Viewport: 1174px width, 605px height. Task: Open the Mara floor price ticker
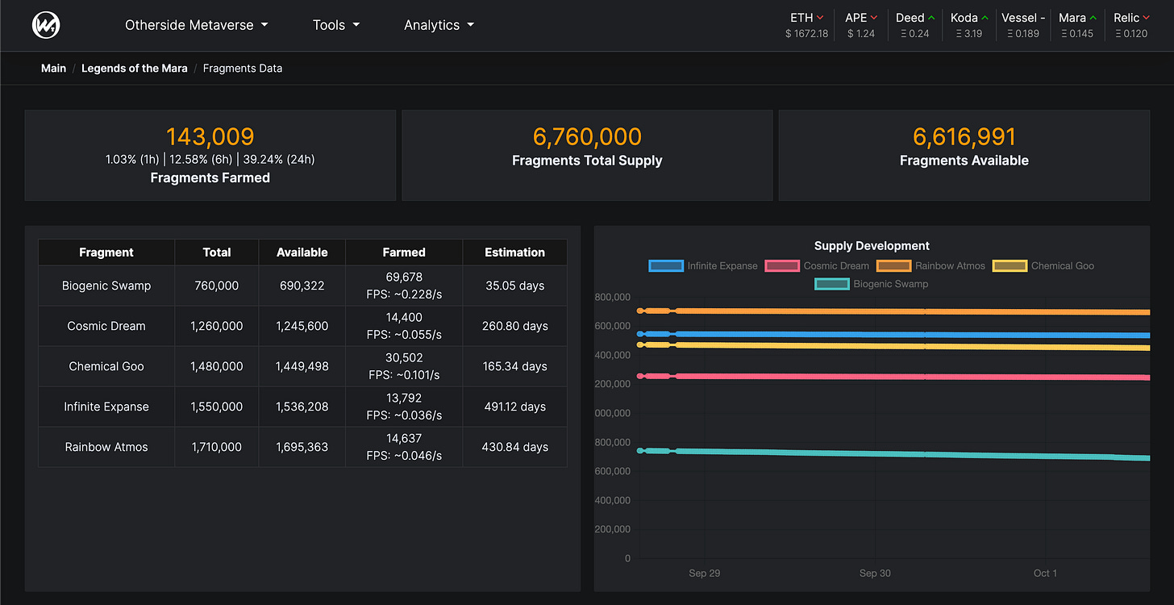point(1077,25)
